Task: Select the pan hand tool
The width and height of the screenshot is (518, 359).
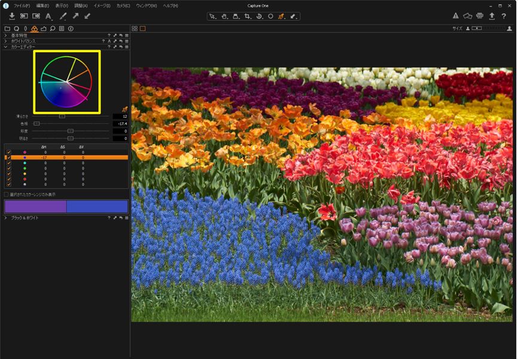Action: tap(225, 16)
